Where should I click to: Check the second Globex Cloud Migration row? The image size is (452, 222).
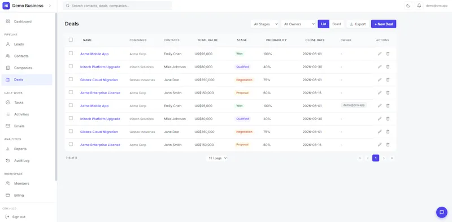tap(71, 131)
